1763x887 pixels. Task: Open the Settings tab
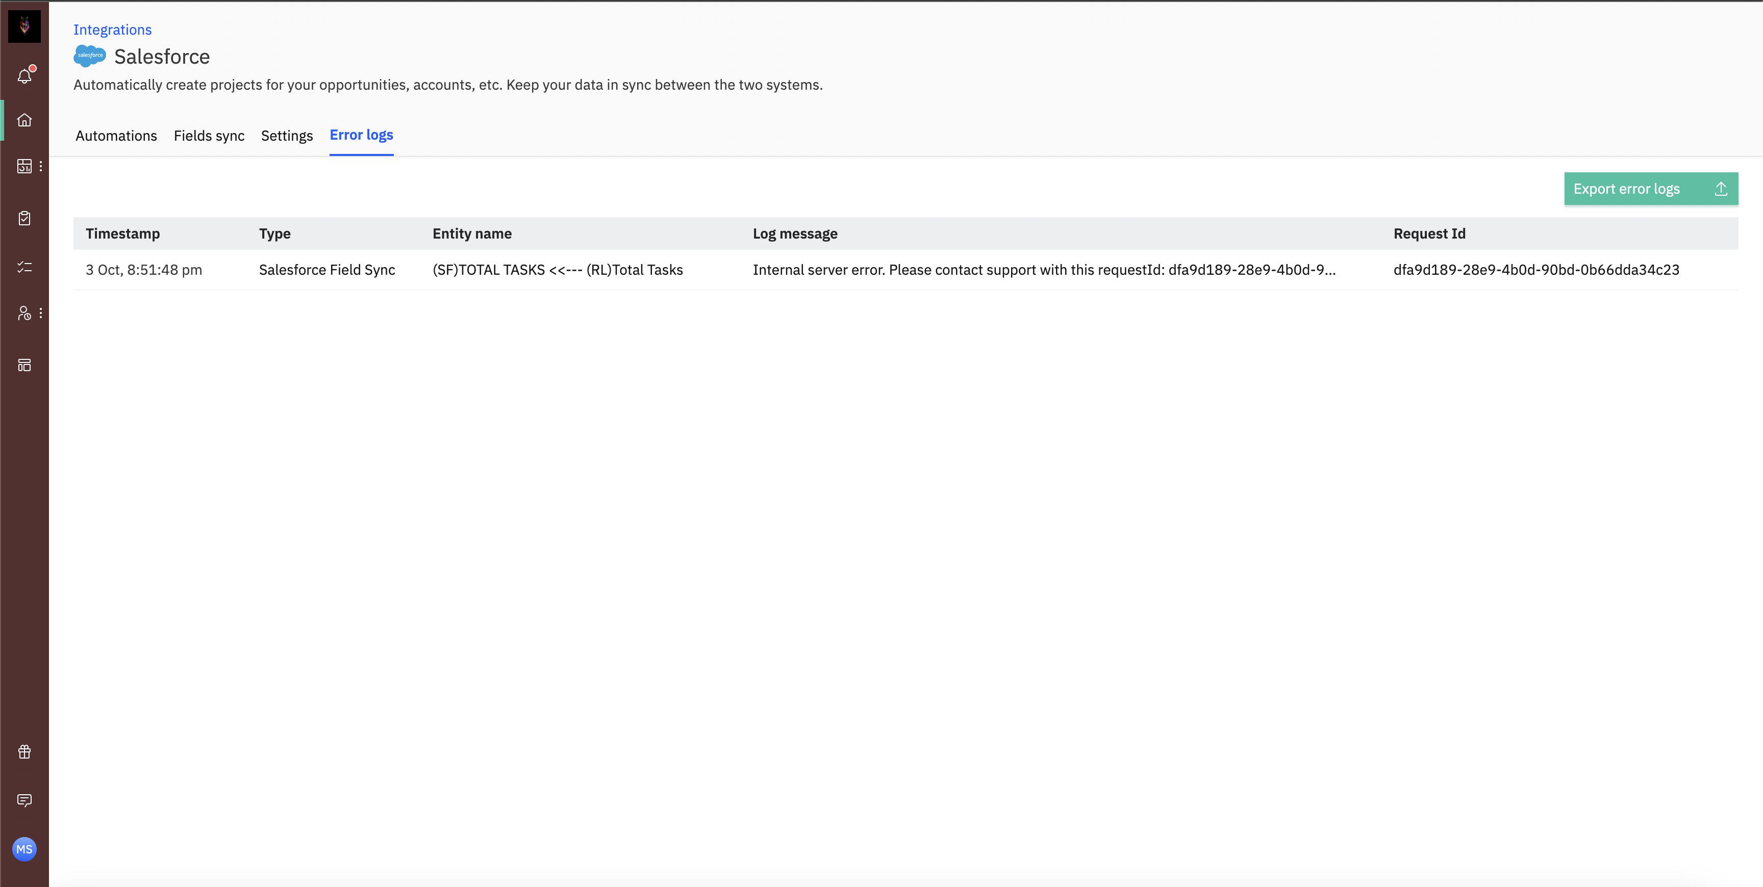287,136
